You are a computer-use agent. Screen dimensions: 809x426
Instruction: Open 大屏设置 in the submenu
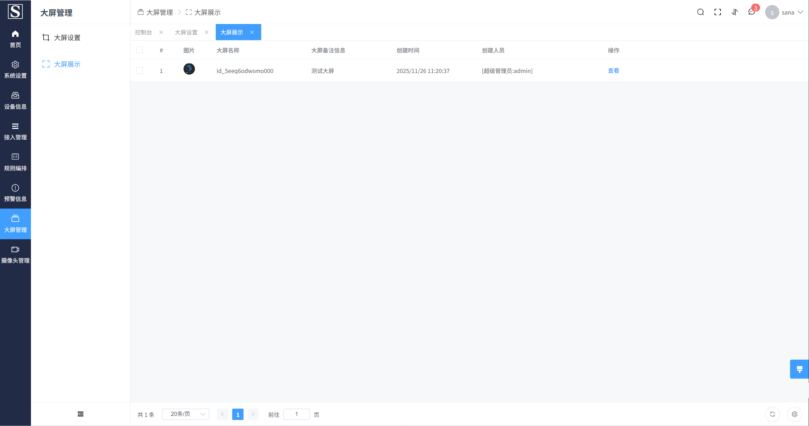point(67,38)
